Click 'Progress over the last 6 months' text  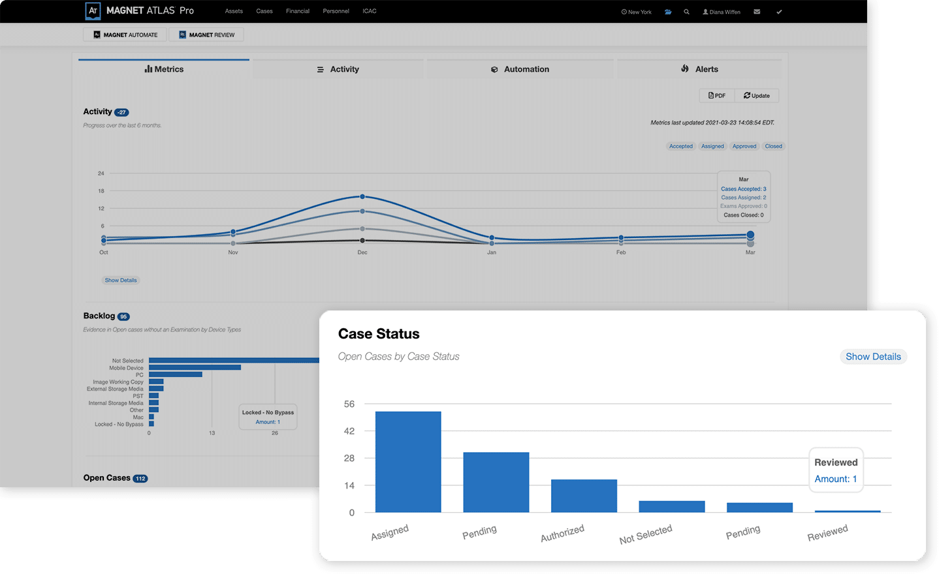122,125
